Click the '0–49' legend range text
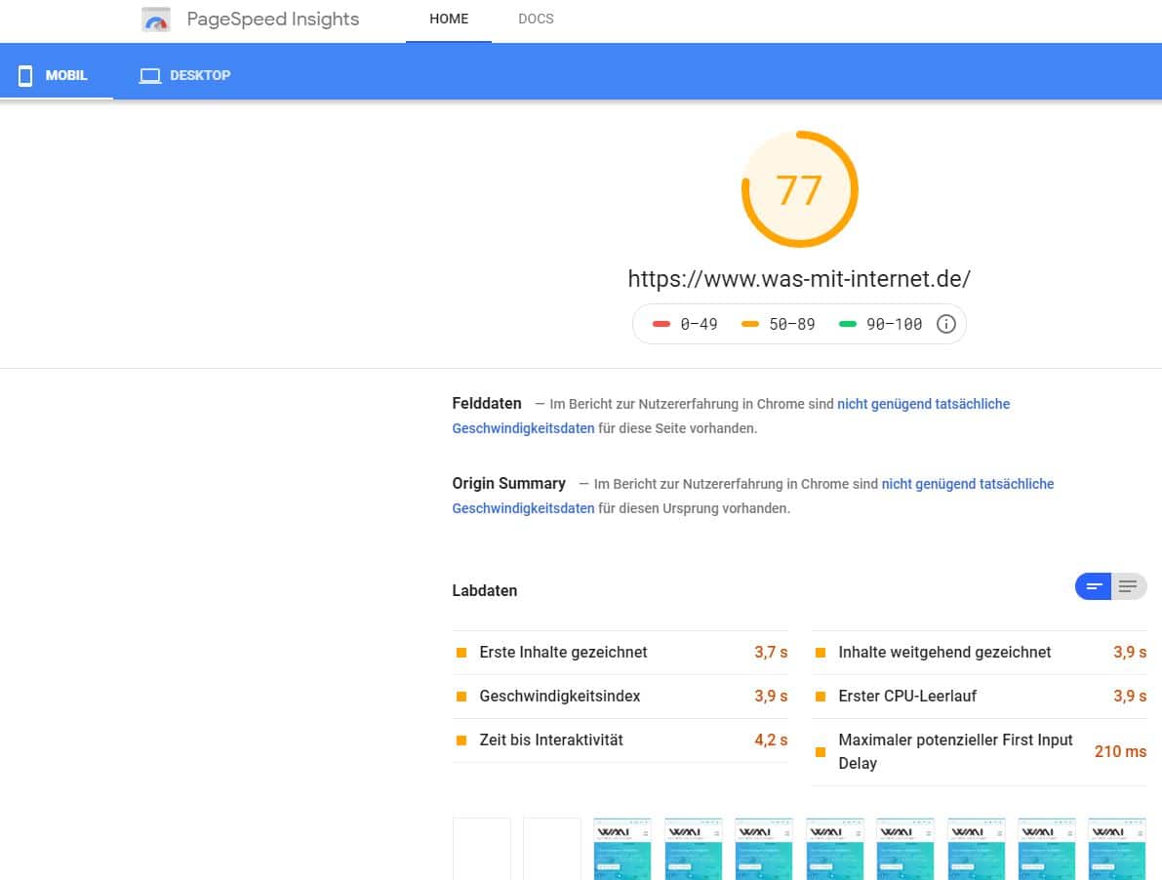The image size is (1162, 880). tap(699, 325)
